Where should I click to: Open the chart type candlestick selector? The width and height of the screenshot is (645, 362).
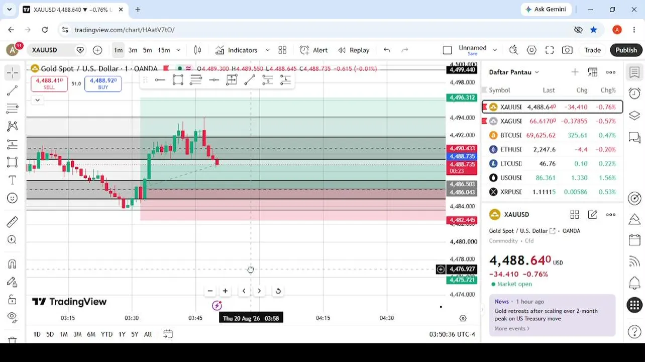pos(197,50)
